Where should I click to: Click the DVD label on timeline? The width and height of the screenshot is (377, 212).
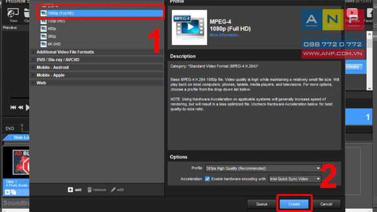[10, 129]
